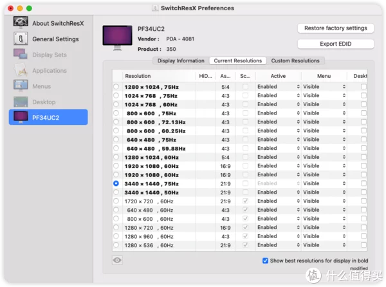
Task: Click the Display Sets sidebar label
Action: [x=50, y=55]
